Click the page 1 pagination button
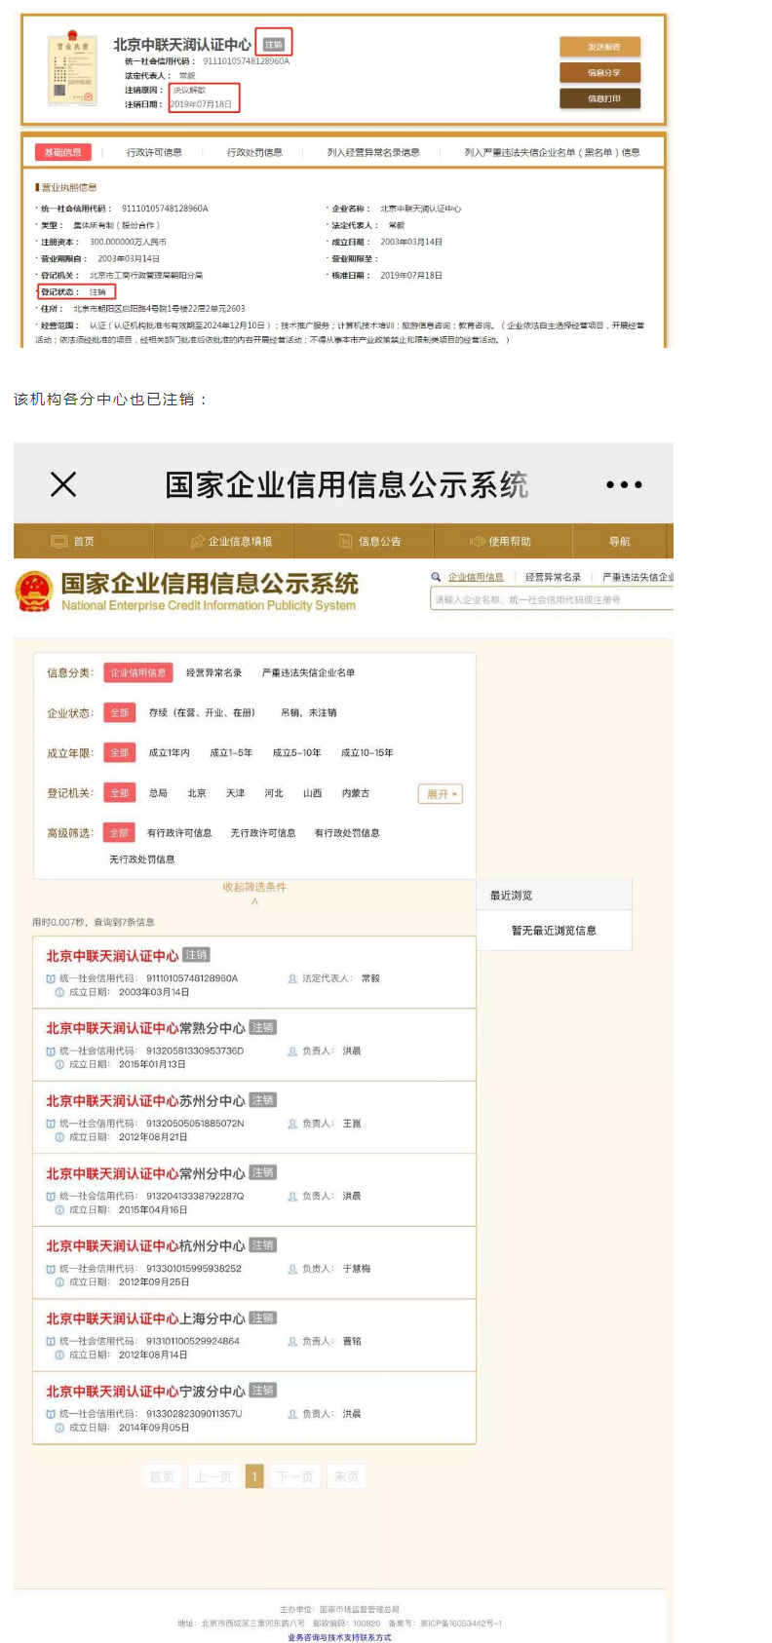The height and width of the screenshot is (1643, 772). [x=254, y=1476]
